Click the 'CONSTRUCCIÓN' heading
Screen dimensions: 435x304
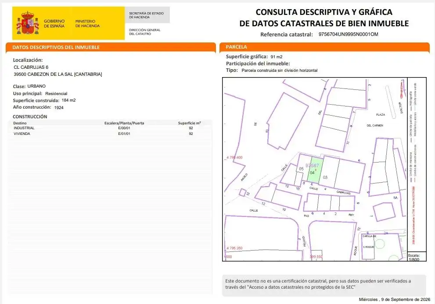[30, 117]
